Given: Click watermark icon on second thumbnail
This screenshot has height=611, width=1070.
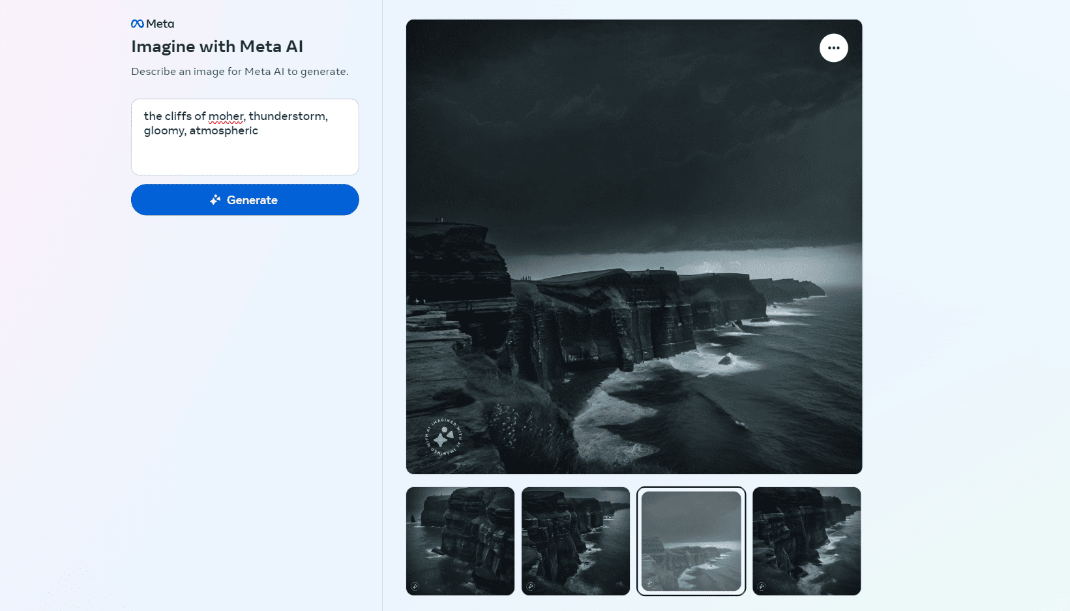Looking at the screenshot, I should click(531, 586).
